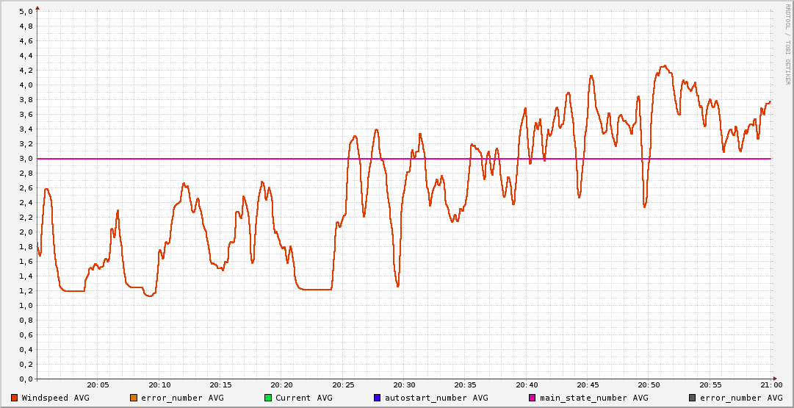The width and height of the screenshot is (794, 408).
Task: Click the autostart_number AVG legend label
Action: pyautogui.click(x=436, y=398)
